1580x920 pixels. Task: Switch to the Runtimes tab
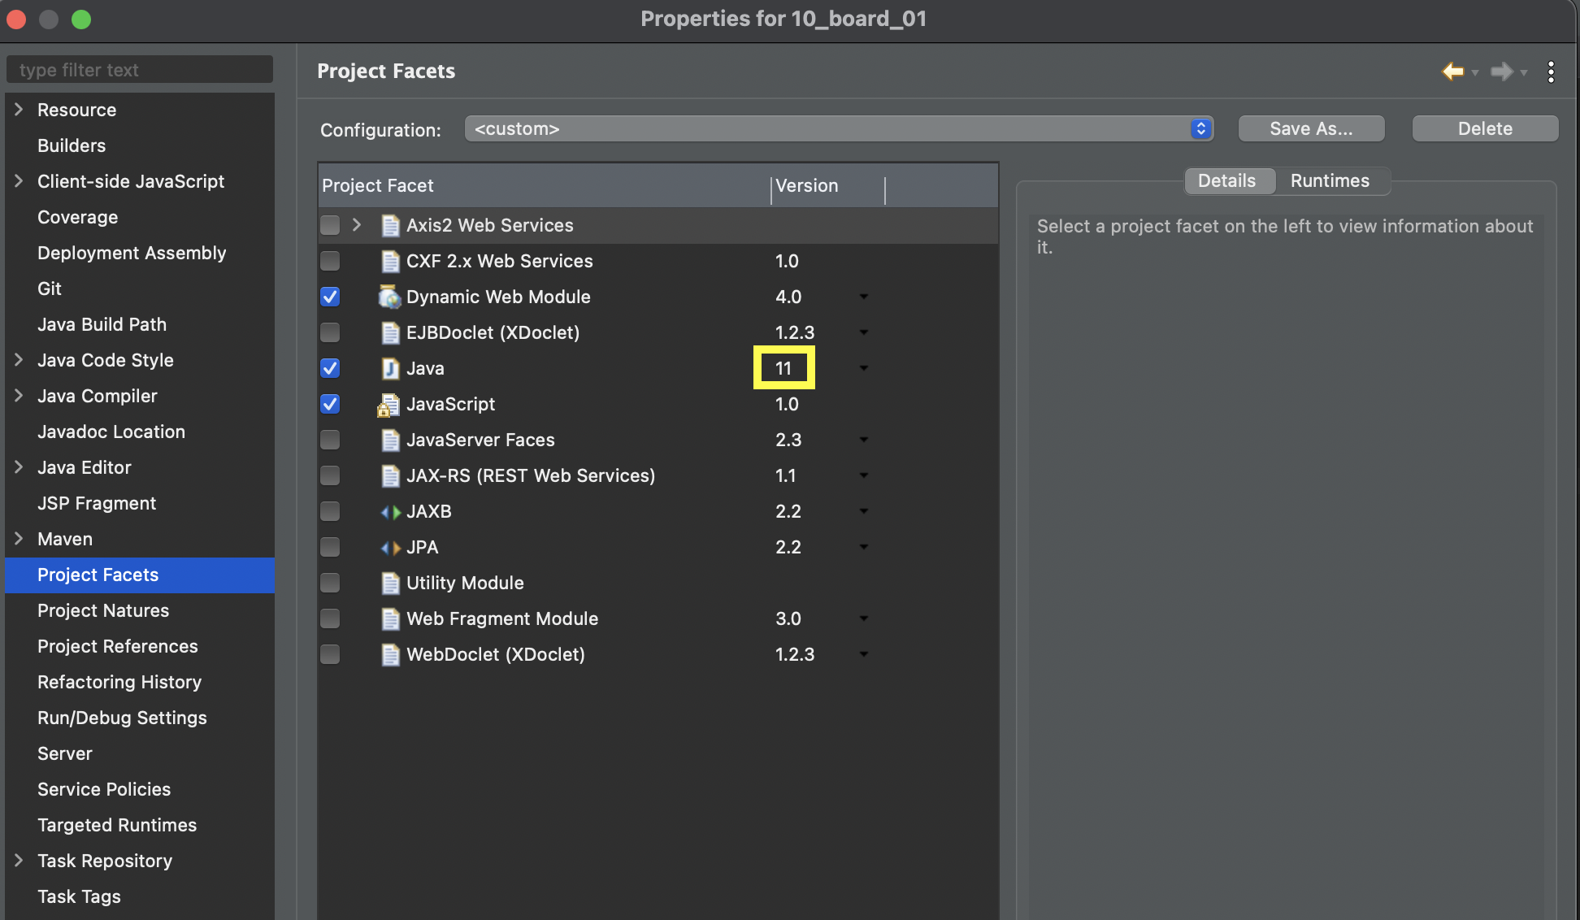tap(1330, 180)
